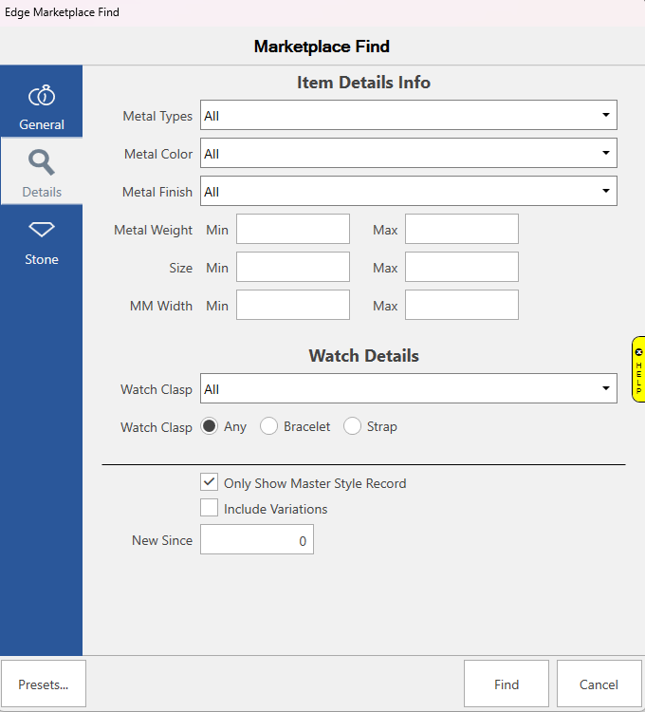Click the Metal Weight Min field

[293, 230]
